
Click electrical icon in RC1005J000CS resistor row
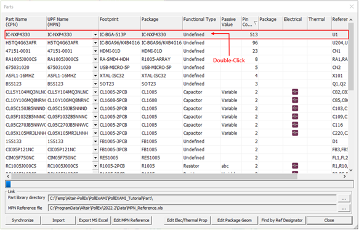click(x=295, y=166)
